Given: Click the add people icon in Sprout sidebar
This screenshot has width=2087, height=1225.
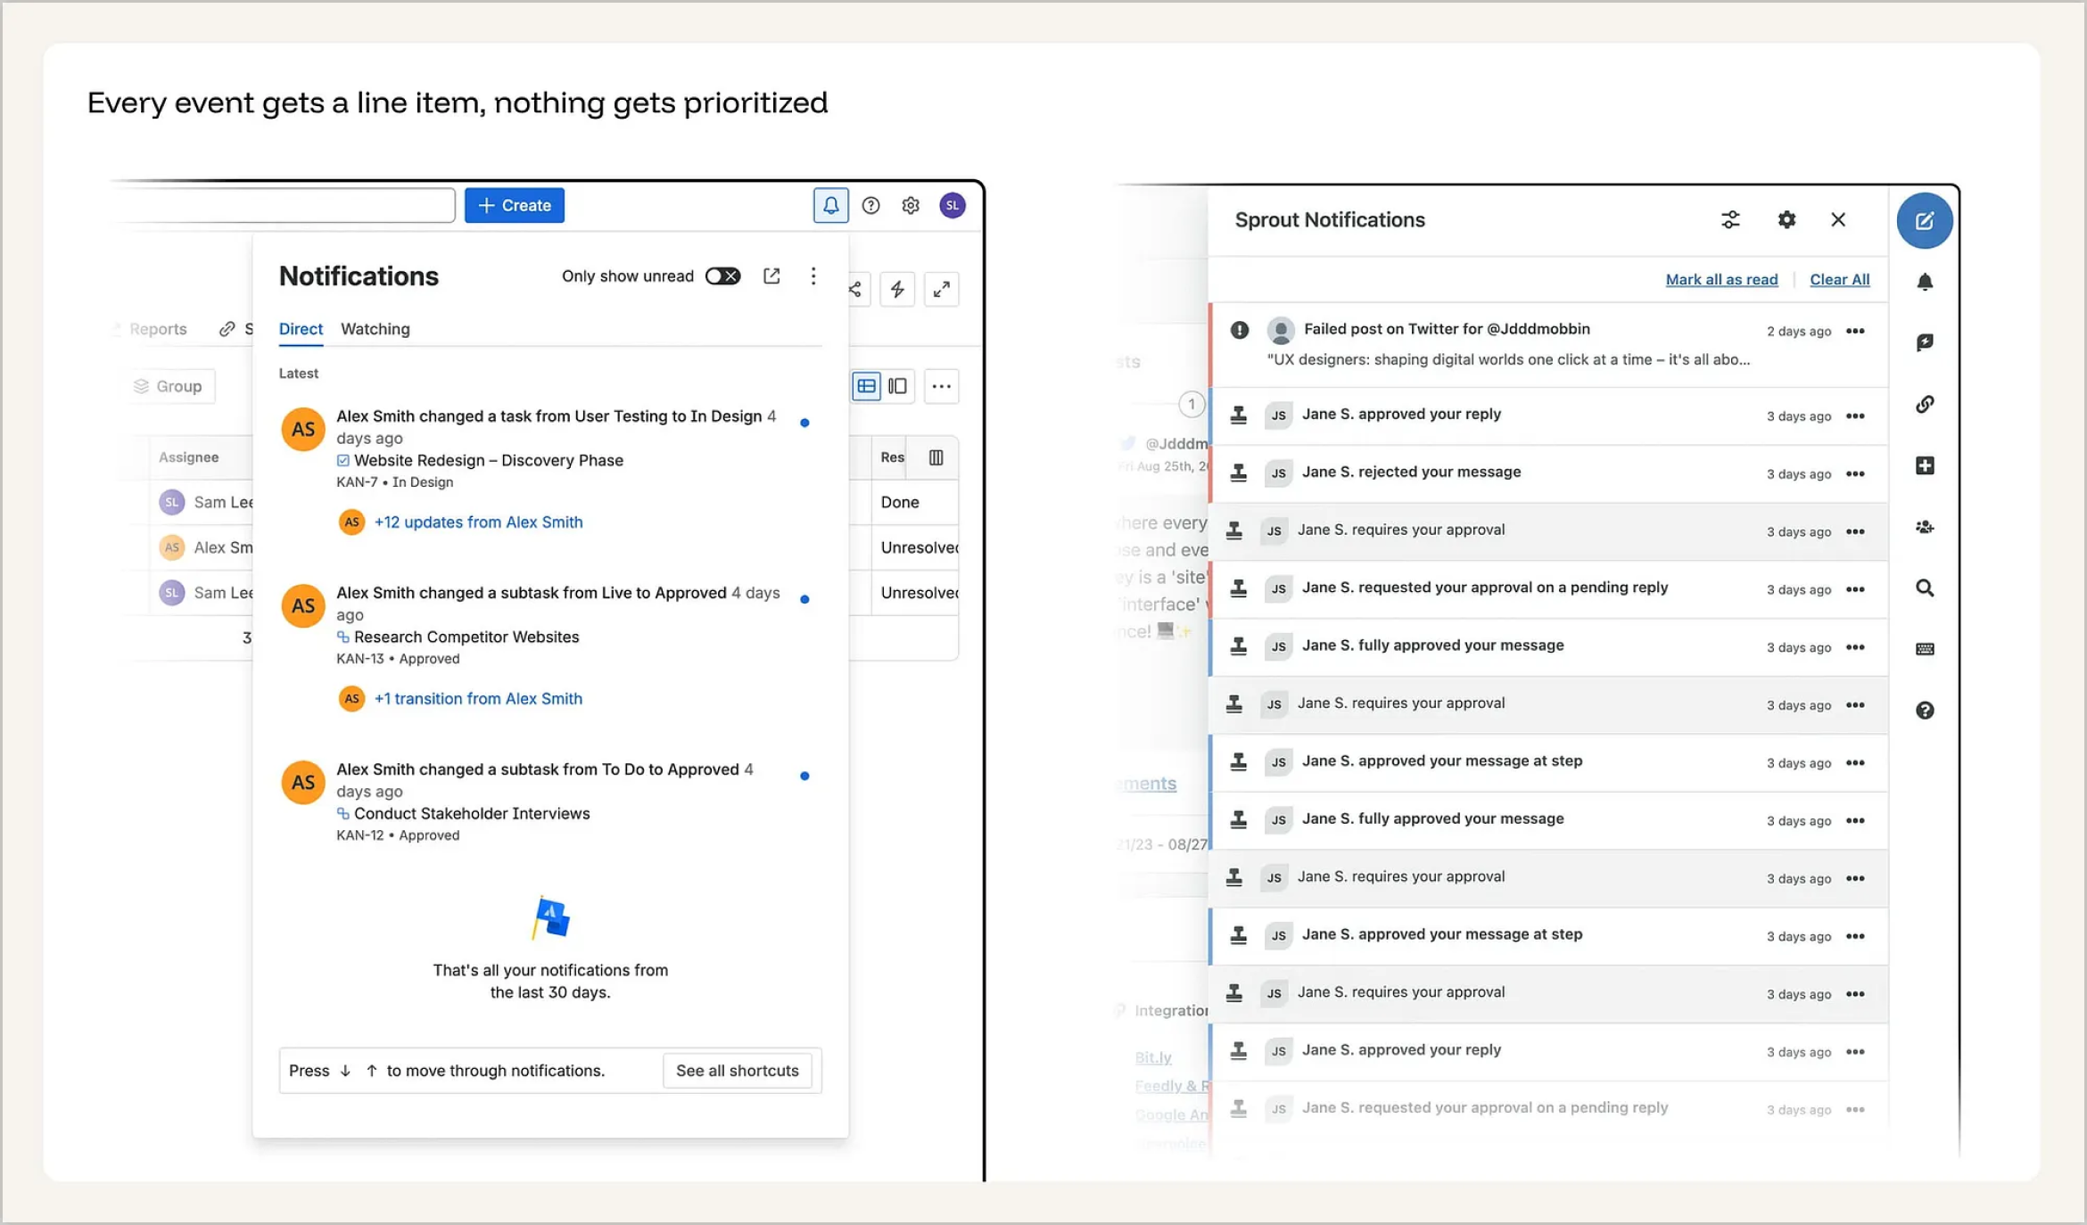Looking at the screenshot, I should 1925,528.
